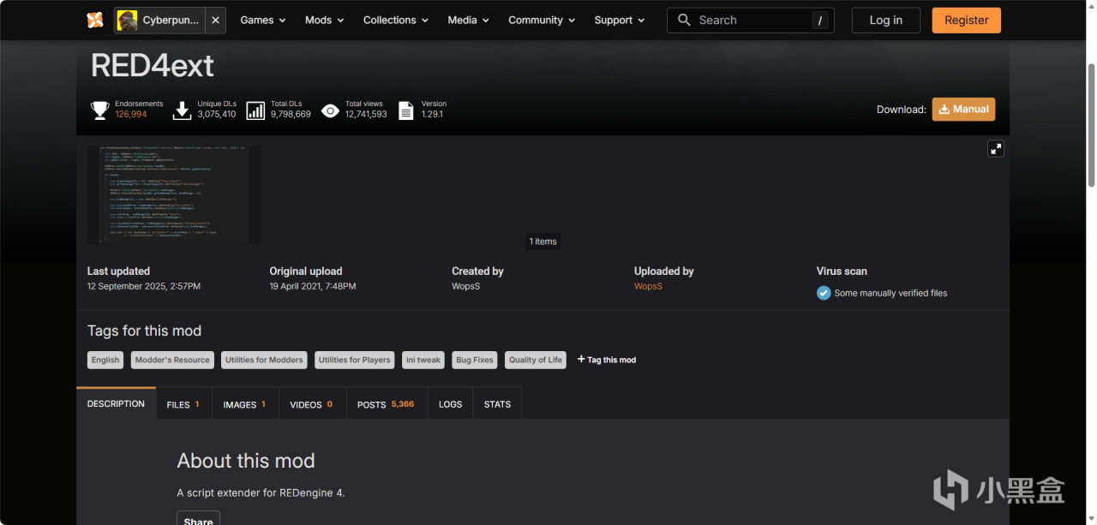Click the Unique DLs download icon
Screen dimensions: 1097x525
[182, 110]
